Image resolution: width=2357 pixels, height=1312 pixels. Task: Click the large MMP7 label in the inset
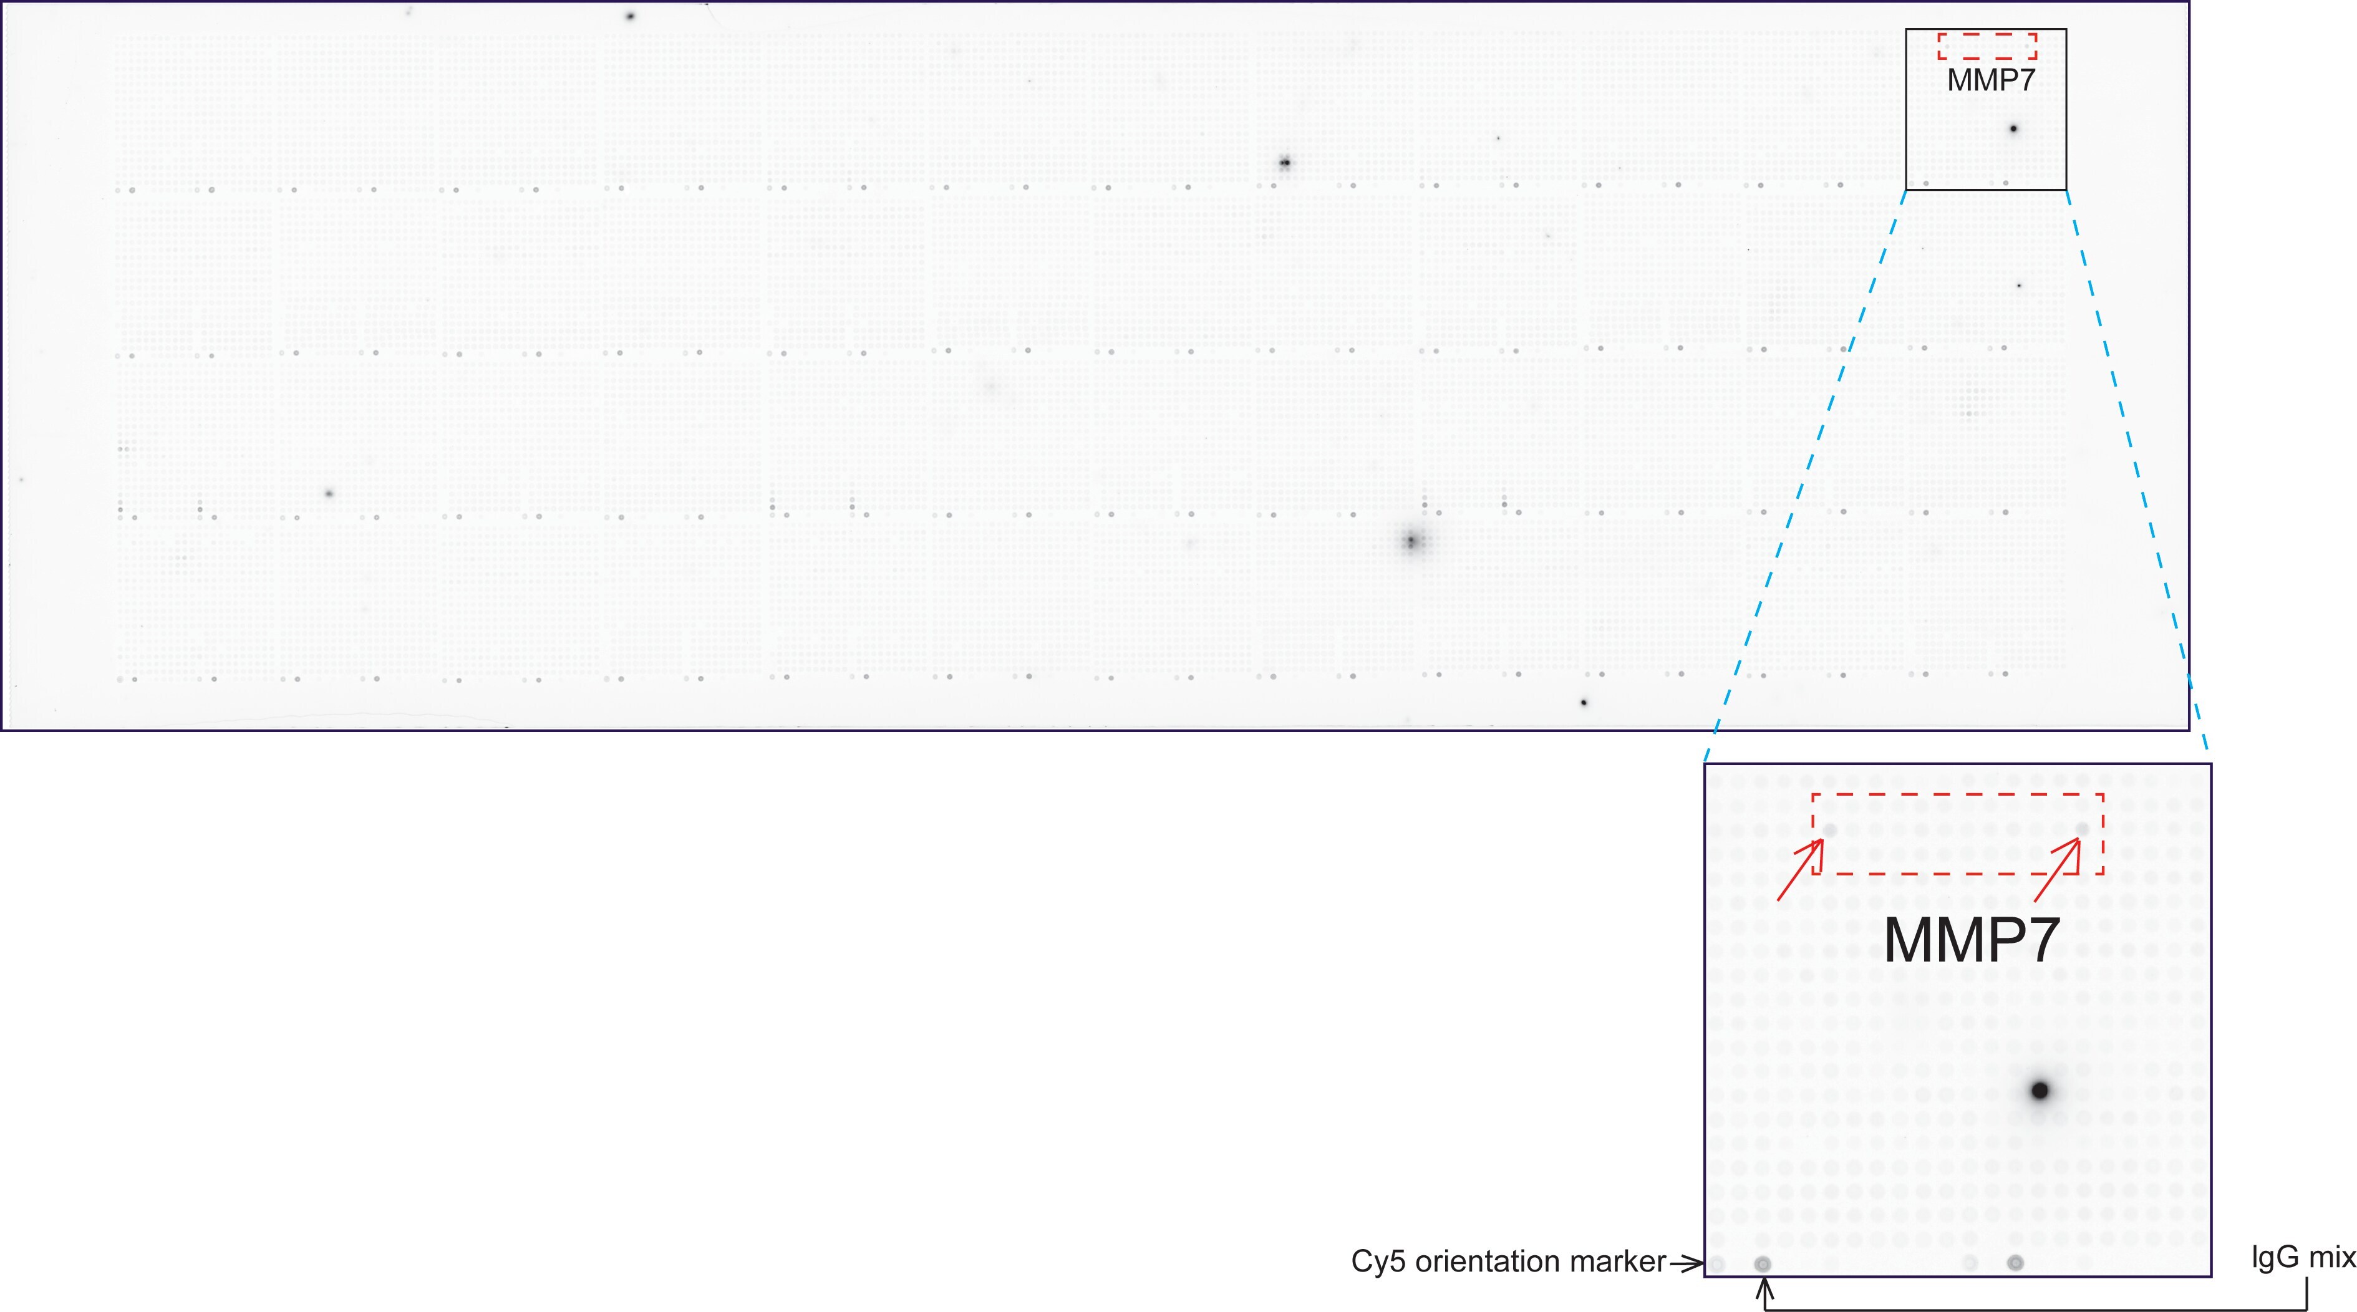pyautogui.click(x=1972, y=940)
